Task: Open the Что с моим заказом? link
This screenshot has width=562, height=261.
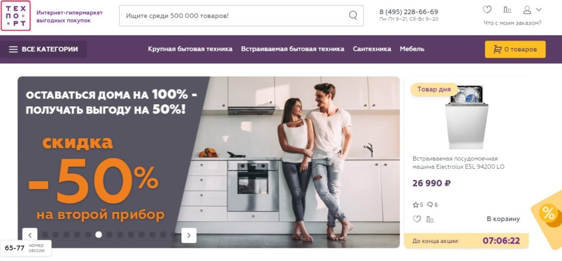Action: tap(512, 23)
